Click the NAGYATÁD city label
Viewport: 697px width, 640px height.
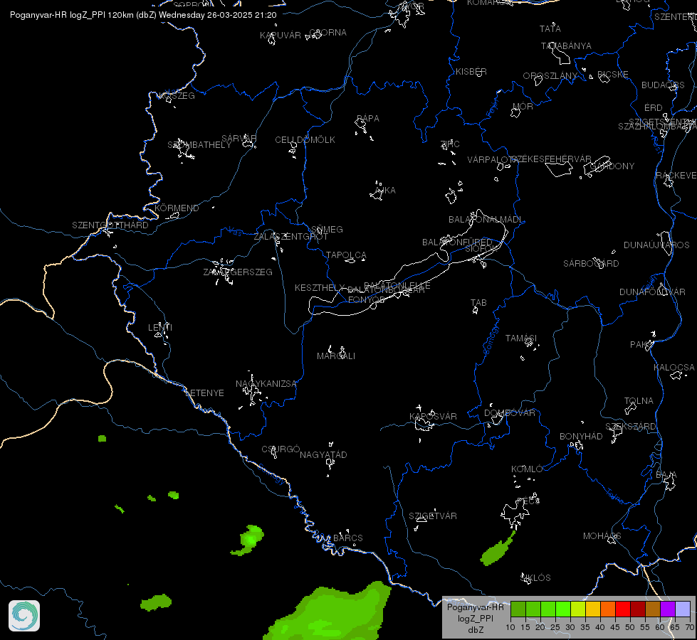tap(323, 455)
